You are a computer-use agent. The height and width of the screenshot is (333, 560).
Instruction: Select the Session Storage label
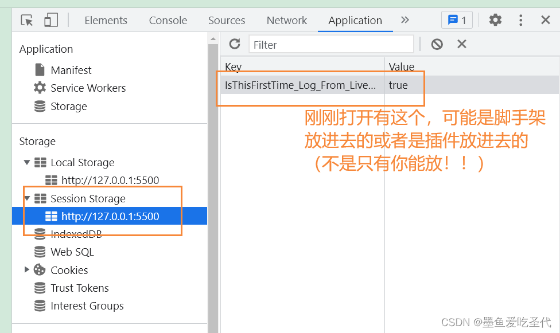tap(88, 198)
